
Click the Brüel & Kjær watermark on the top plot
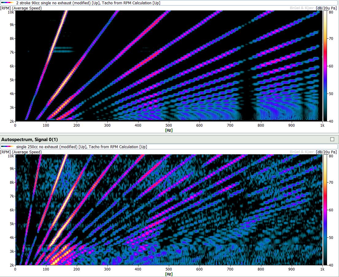pyautogui.click(x=302, y=8)
